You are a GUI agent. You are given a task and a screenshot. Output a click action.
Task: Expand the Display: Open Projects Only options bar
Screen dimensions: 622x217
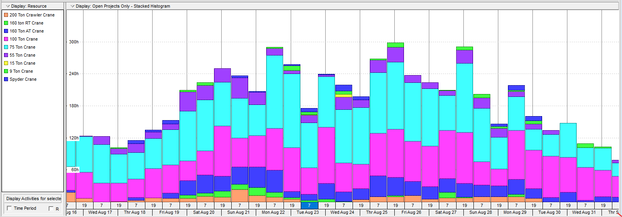coord(72,6)
